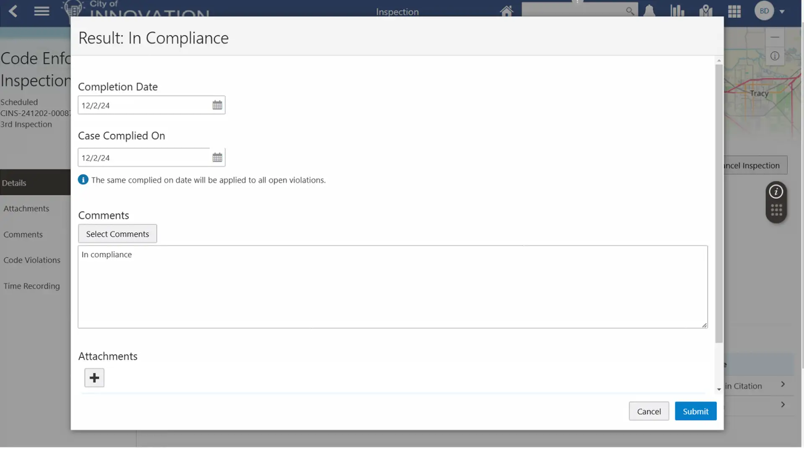Expand the BD user profile dropdown arrow

tap(782, 11)
